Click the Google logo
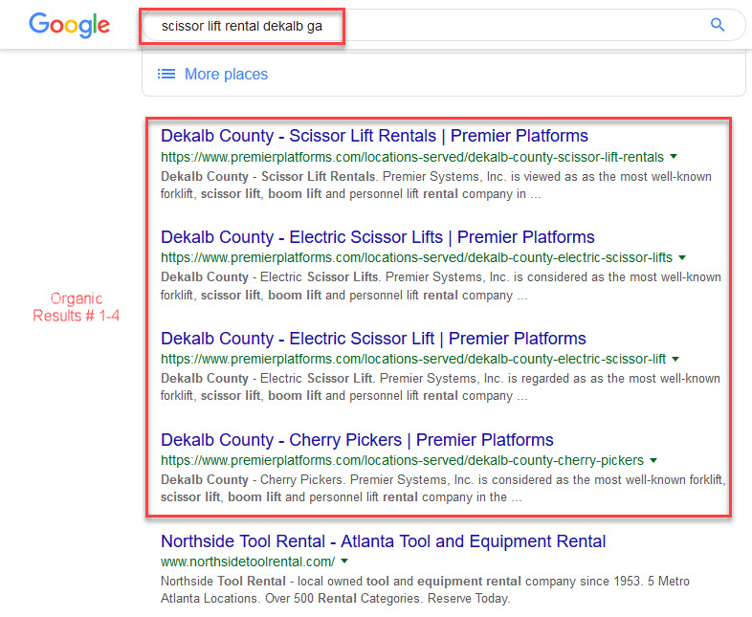The image size is (752, 617). (70, 25)
